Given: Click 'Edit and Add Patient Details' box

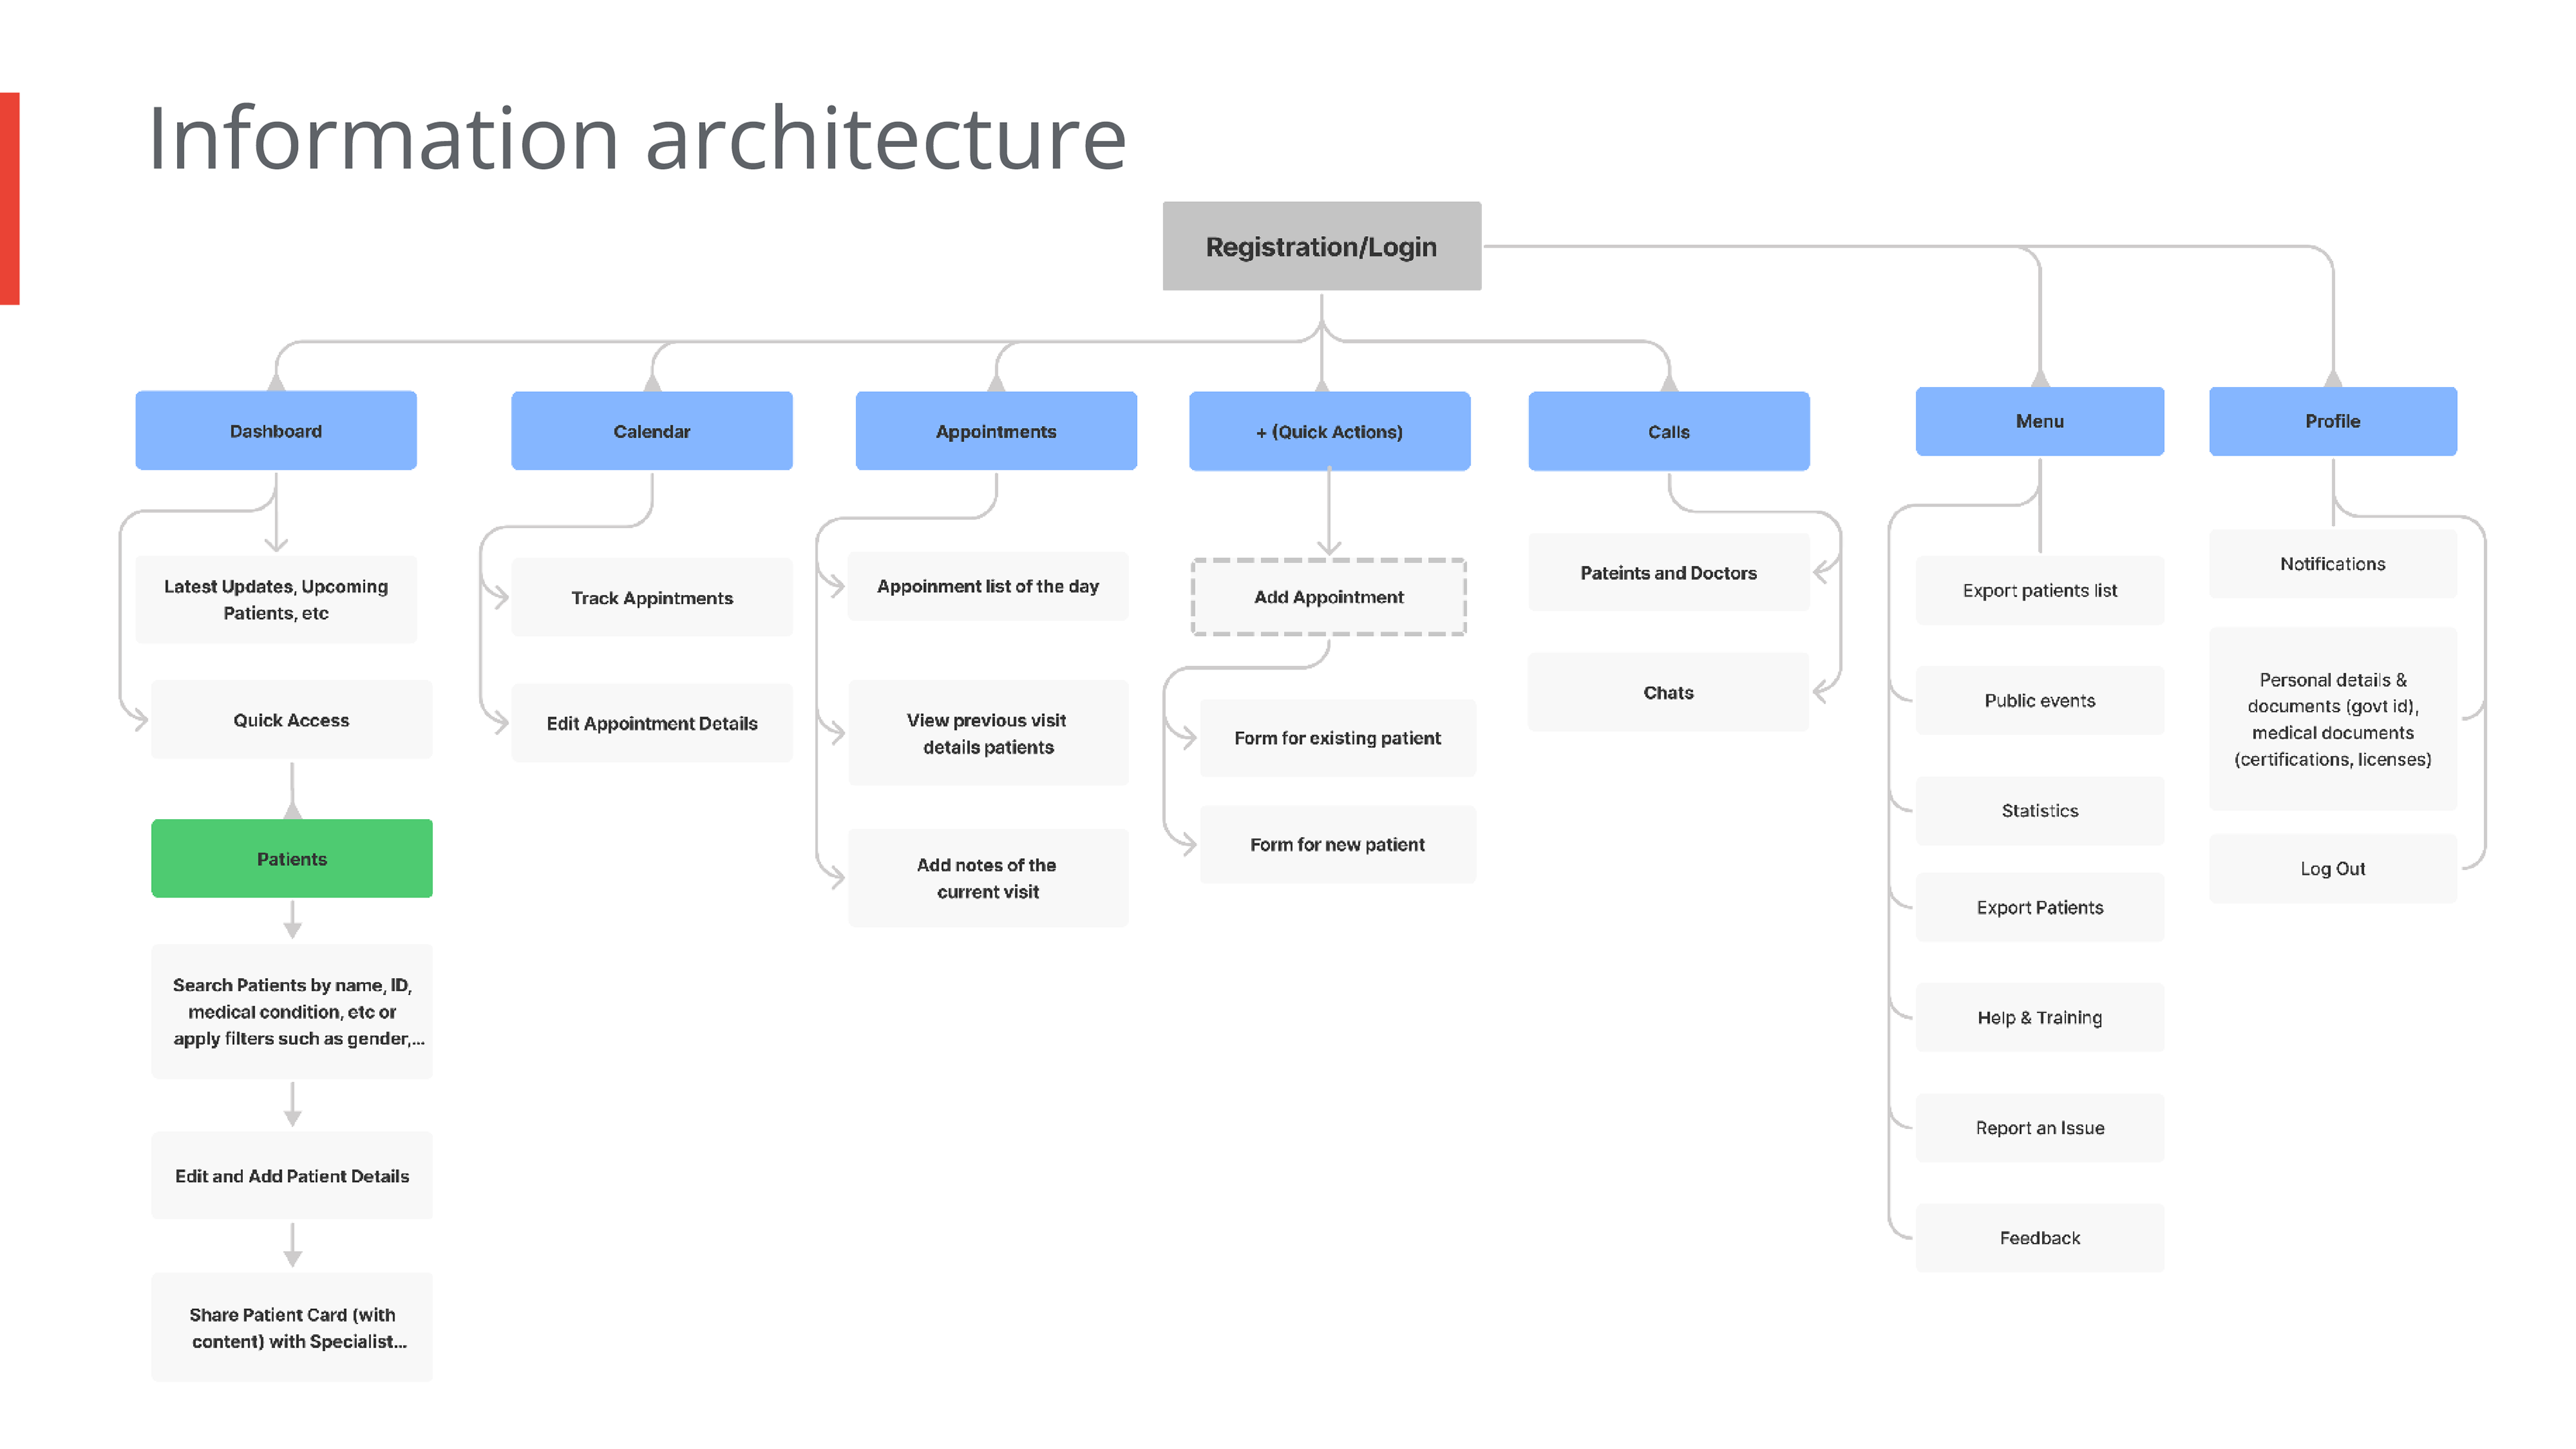Looking at the screenshot, I should (292, 1176).
